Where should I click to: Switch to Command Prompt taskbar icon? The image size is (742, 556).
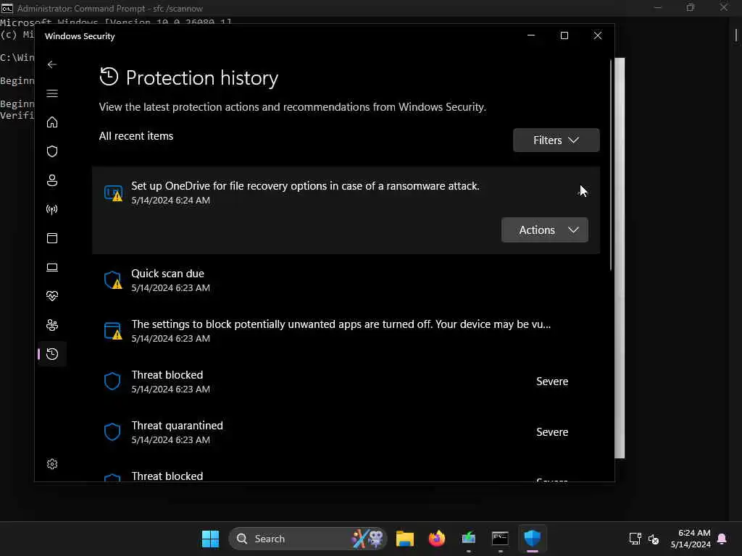pyautogui.click(x=500, y=539)
